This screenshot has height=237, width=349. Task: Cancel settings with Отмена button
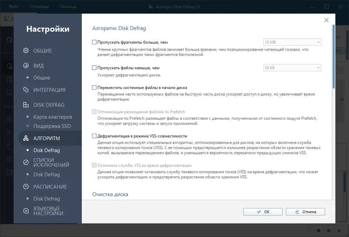click(305, 212)
